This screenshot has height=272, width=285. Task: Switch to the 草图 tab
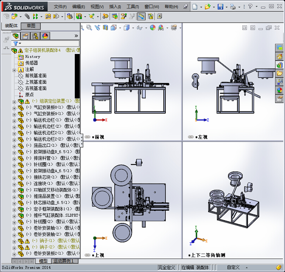tap(31, 26)
